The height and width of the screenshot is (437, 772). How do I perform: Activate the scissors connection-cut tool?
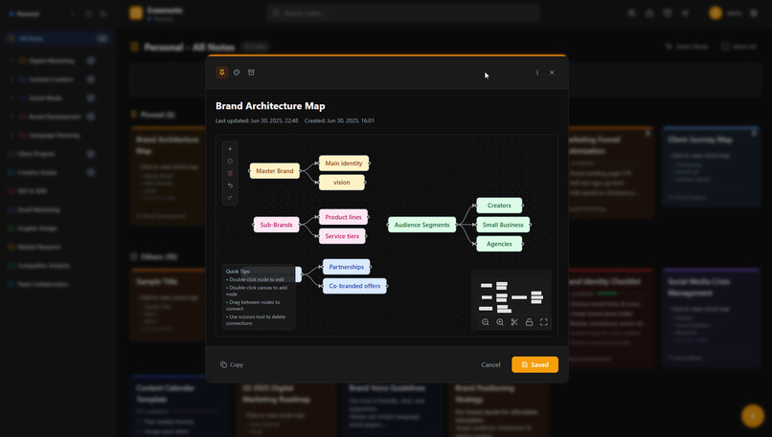tap(514, 322)
